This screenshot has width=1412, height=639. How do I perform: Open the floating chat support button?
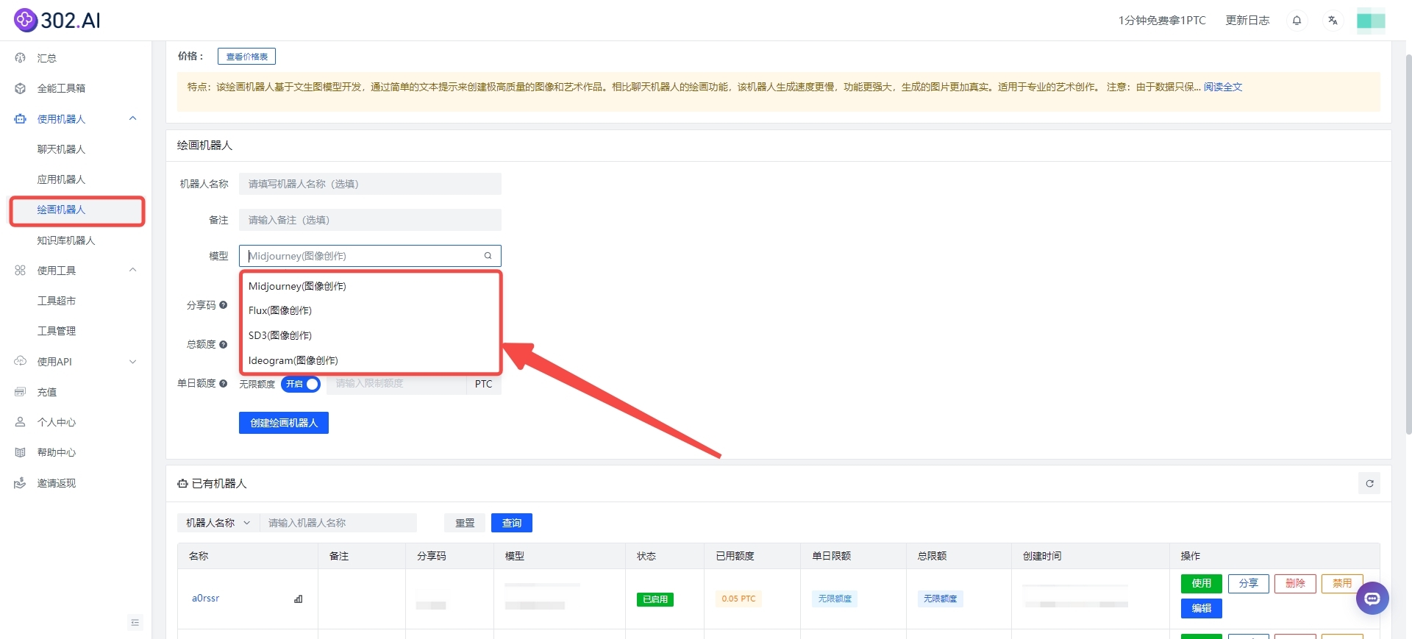(1372, 599)
